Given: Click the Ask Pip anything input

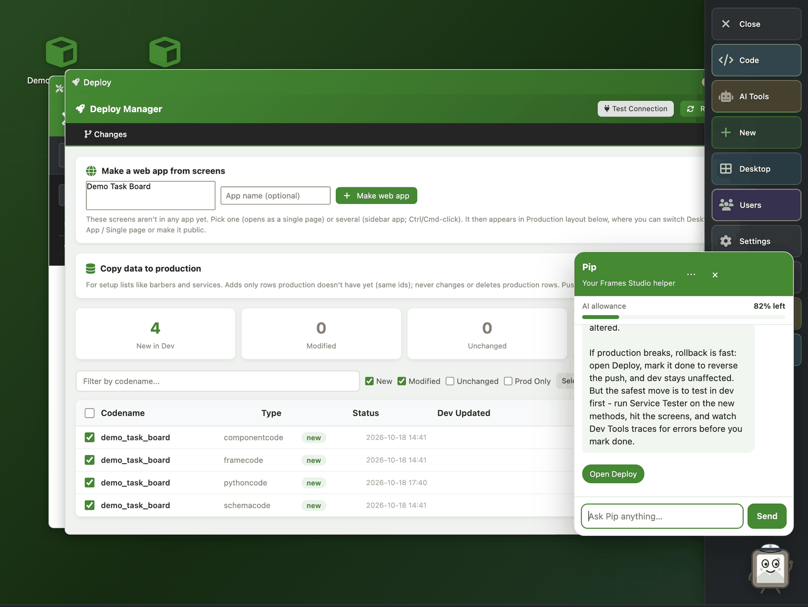Looking at the screenshot, I should [x=662, y=516].
